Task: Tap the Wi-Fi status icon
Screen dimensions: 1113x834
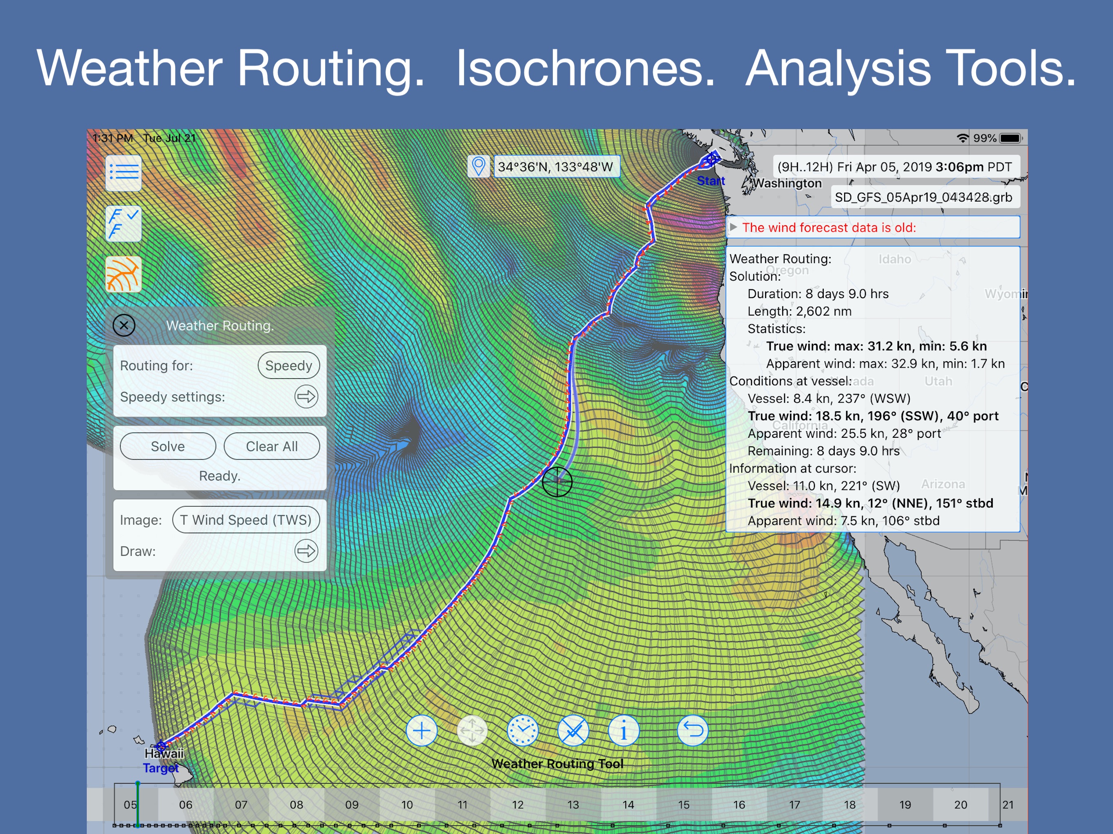Action: point(963,138)
